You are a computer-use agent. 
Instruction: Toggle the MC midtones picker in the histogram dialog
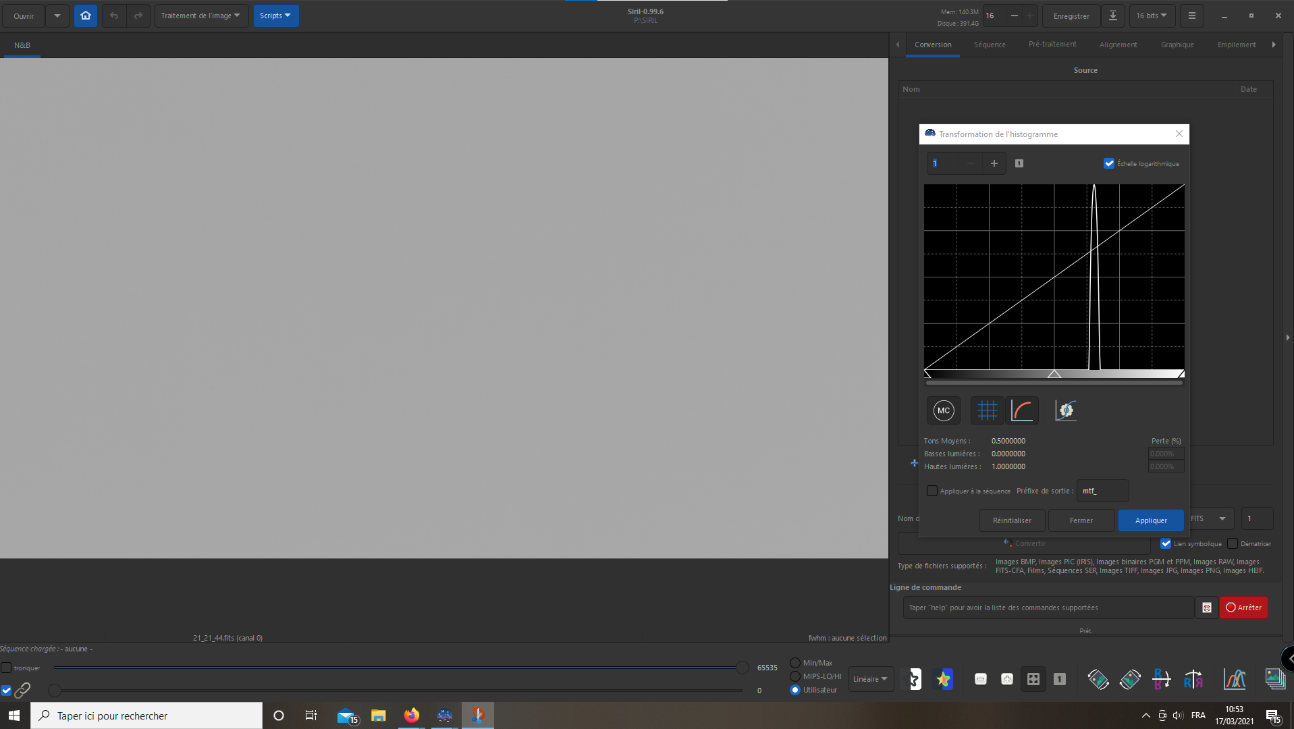point(944,410)
